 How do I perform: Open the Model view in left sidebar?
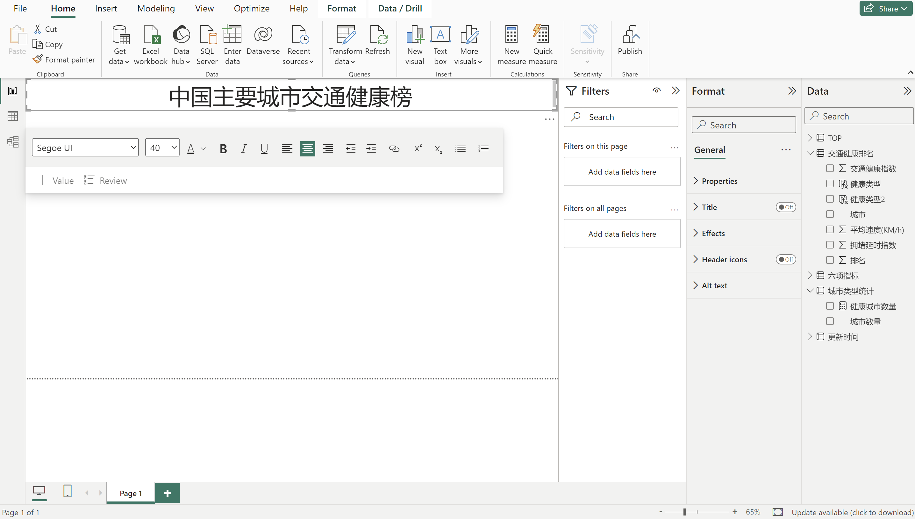point(13,142)
